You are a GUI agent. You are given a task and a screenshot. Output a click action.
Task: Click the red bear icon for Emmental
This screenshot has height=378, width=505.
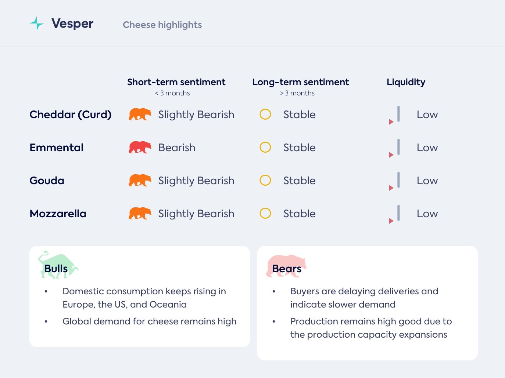(x=140, y=148)
